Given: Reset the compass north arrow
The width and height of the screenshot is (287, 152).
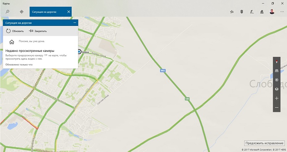Looking at the screenshot, I should pos(277,61).
